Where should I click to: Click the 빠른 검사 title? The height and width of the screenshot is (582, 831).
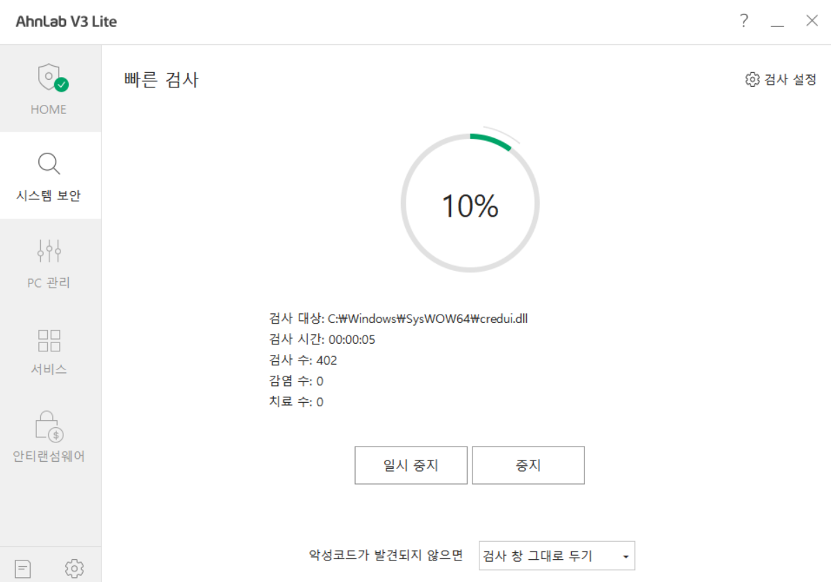pos(161,79)
